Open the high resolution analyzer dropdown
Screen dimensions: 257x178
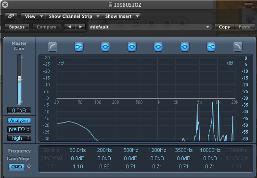point(19,138)
